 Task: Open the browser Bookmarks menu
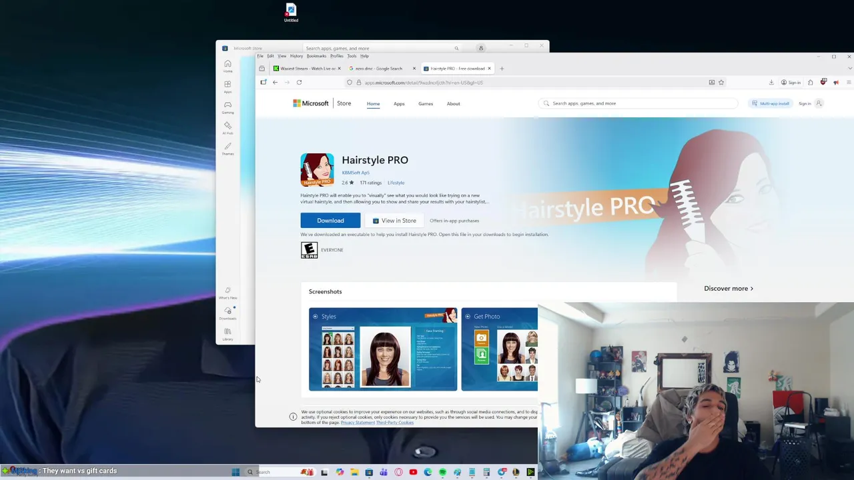pos(316,56)
